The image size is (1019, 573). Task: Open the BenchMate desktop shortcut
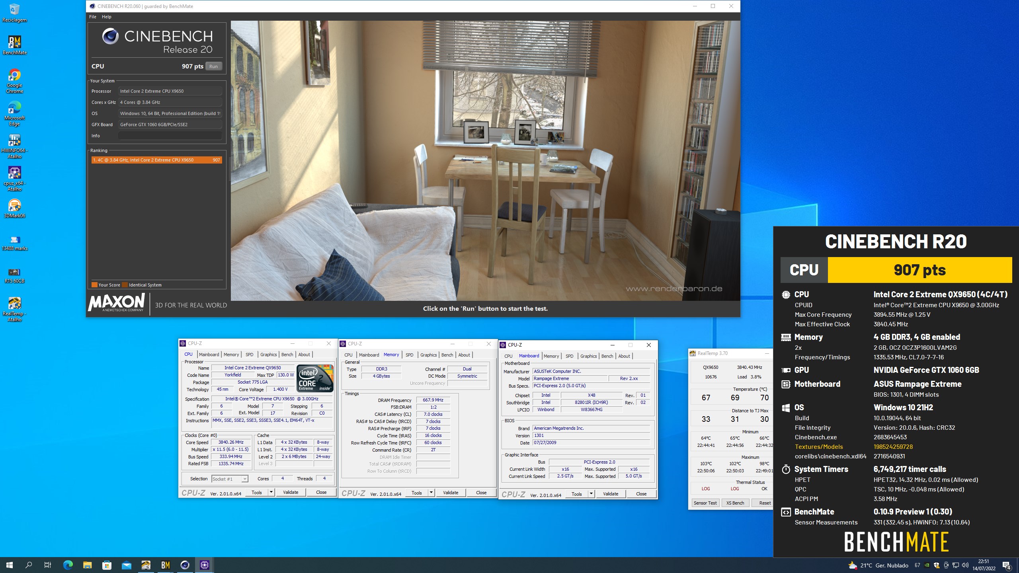pyautogui.click(x=14, y=45)
